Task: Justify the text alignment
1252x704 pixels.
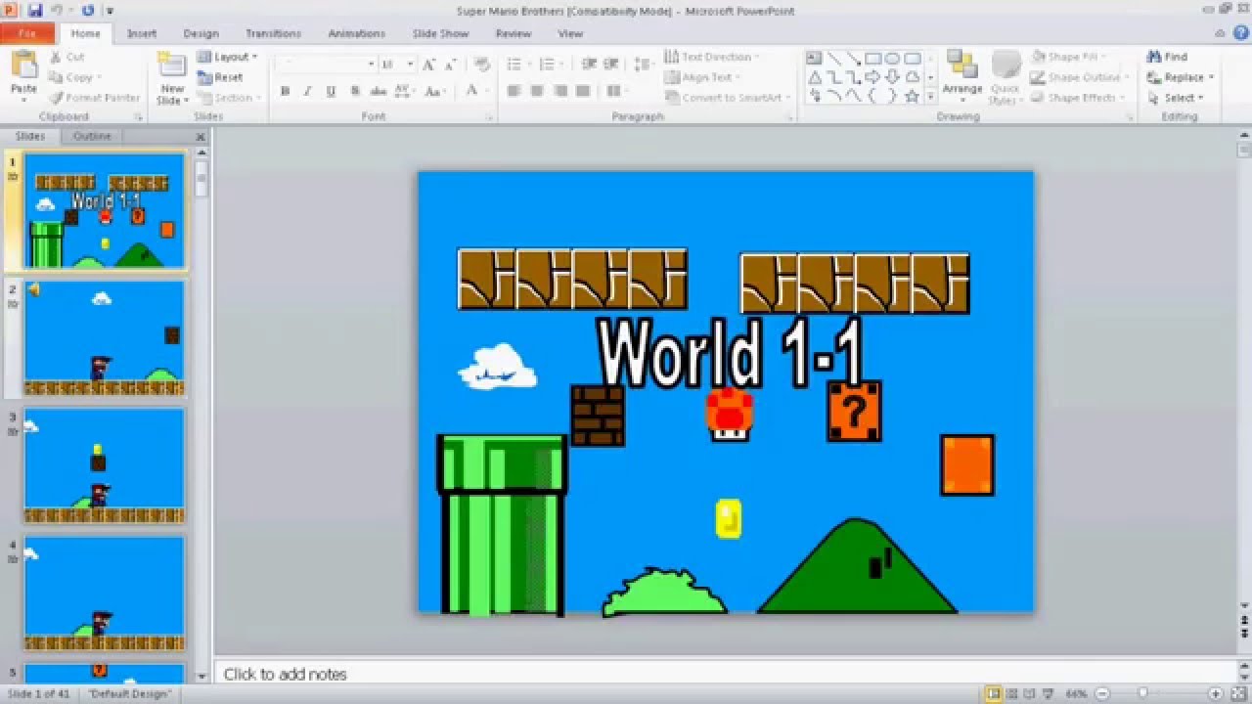Action: pos(583,91)
